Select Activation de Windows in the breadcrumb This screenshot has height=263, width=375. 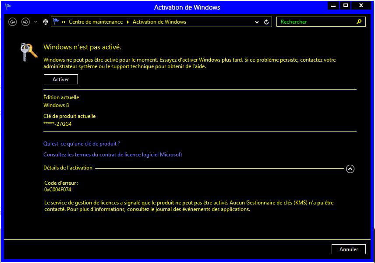click(159, 22)
